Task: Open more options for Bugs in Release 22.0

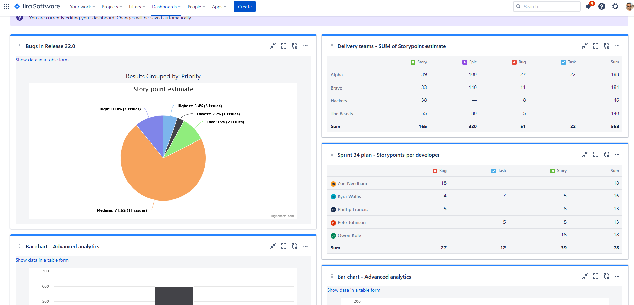Action: [x=305, y=46]
